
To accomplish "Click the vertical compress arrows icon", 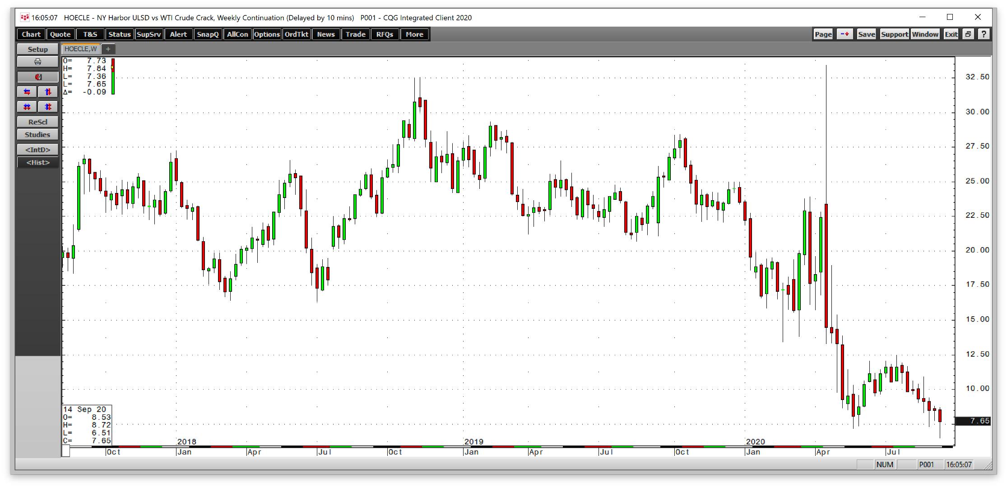I will tap(48, 107).
